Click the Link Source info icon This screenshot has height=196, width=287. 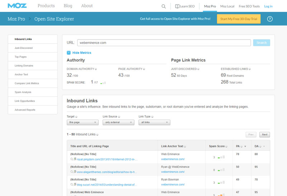click(x=119, y=117)
